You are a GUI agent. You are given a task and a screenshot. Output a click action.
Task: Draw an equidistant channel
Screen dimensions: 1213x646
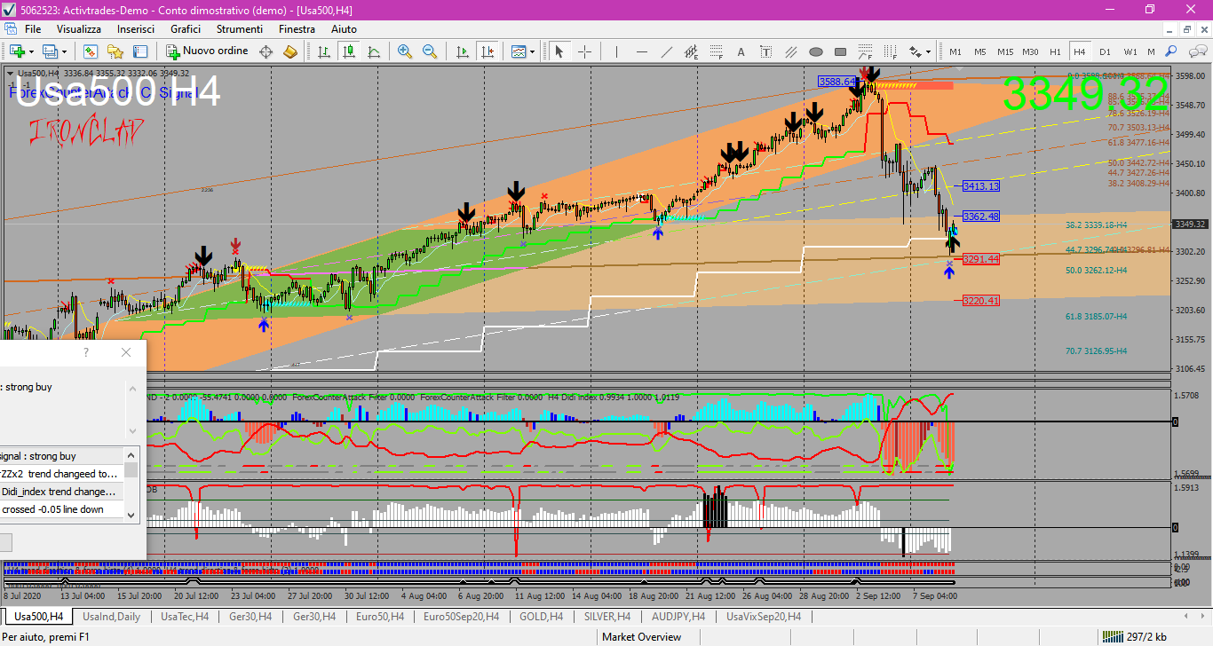coord(691,51)
